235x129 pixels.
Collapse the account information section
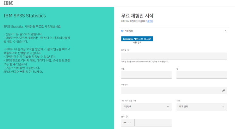[x=226, y=31]
